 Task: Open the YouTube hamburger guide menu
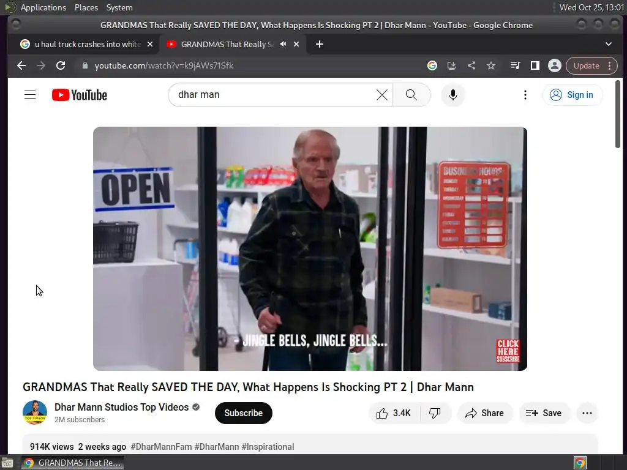tap(30, 95)
